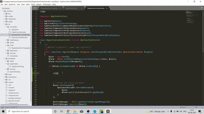
Task: Open SecurityController.php in sidebar
Action: pyautogui.click(x=19, y=37)
